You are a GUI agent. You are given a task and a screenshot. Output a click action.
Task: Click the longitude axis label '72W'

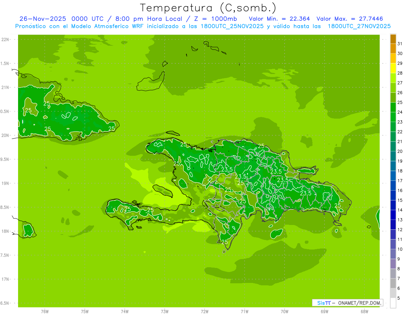pyautogui.click(x=204, y=312)
